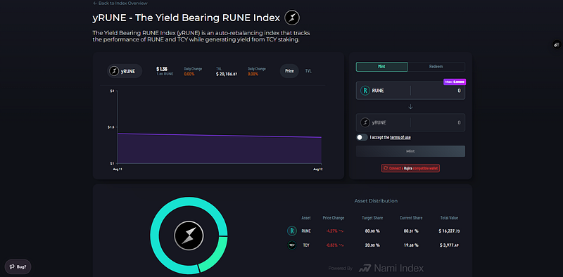
Task: Open the terms of use link
Action: pos(400,137)
